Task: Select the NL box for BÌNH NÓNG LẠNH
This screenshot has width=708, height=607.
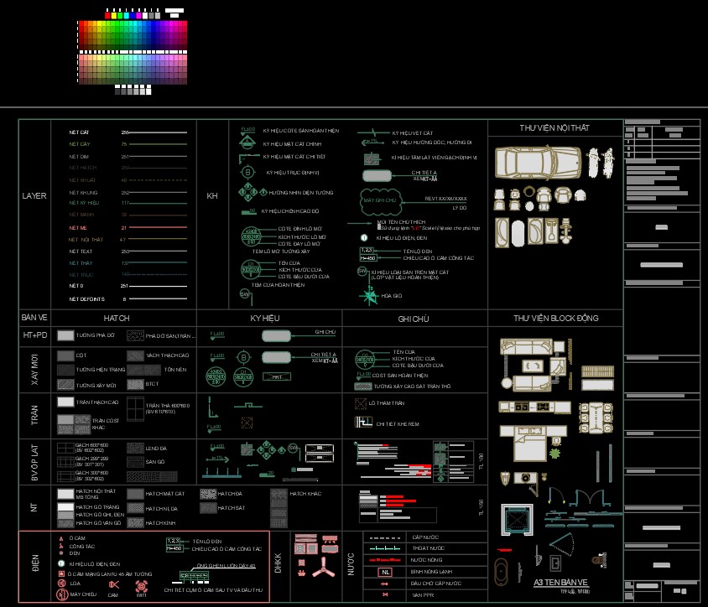Action: coord(385,573)
